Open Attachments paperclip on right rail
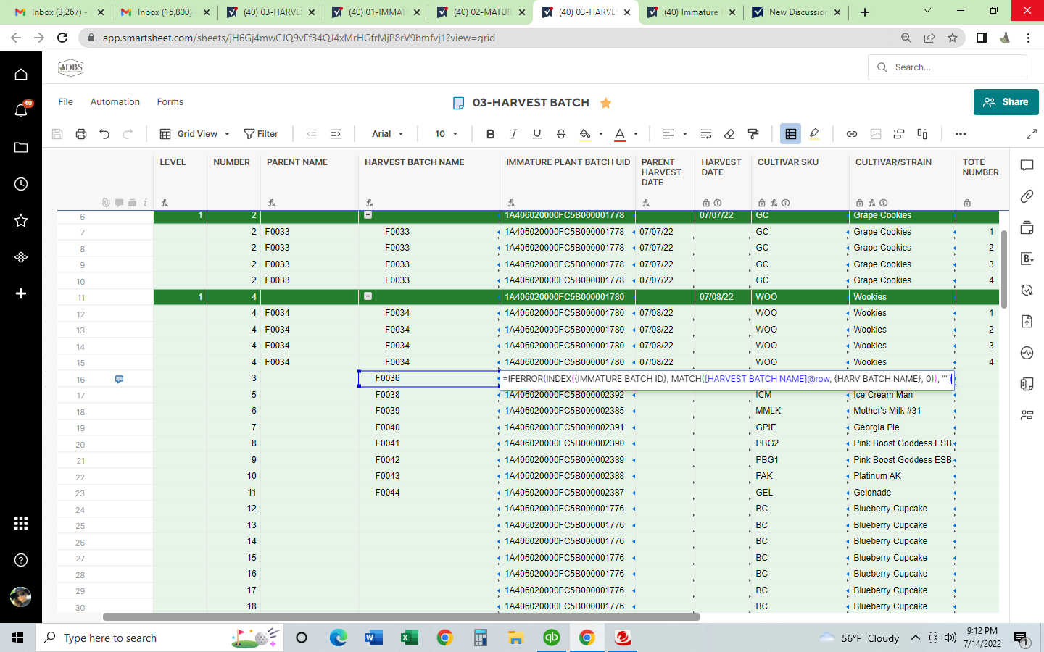1044x652 pixels. click(x=1027, y=196)
